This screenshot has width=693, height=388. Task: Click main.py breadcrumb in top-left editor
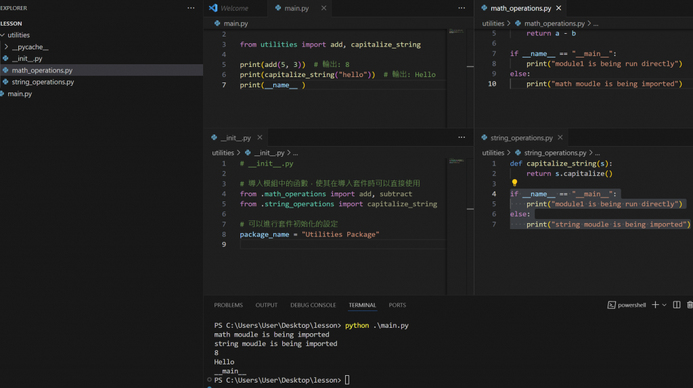pos(236,24)
